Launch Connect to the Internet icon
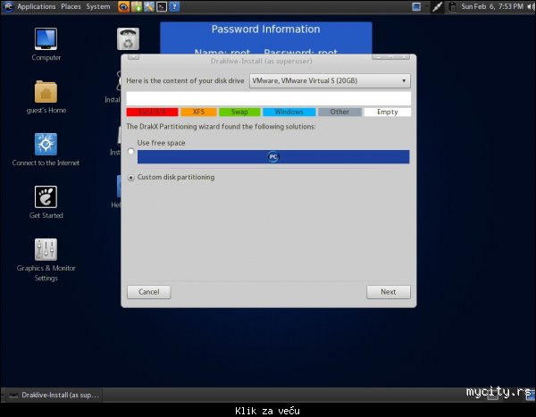 pyautogui.click(x=46, y=144)
